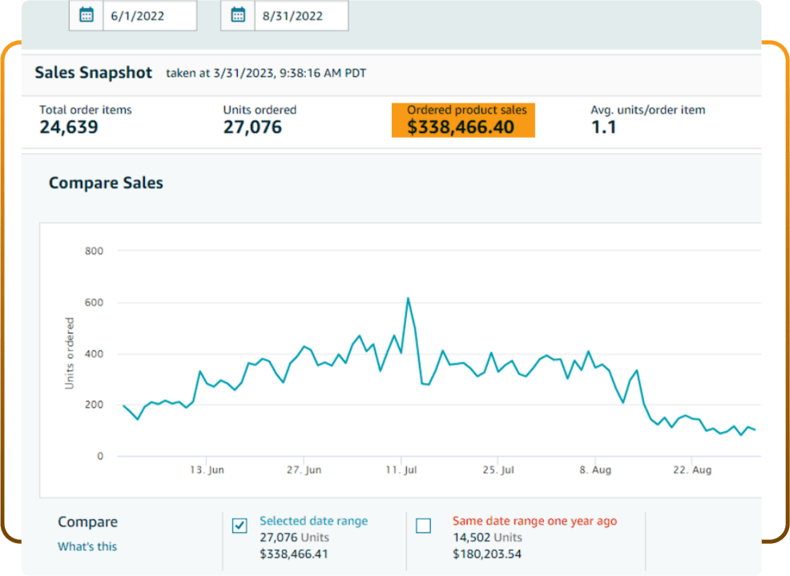The width and height of the screenshot is (790, 576).
Task: Open the start date calendar picker icon
Action: [87, 15]
